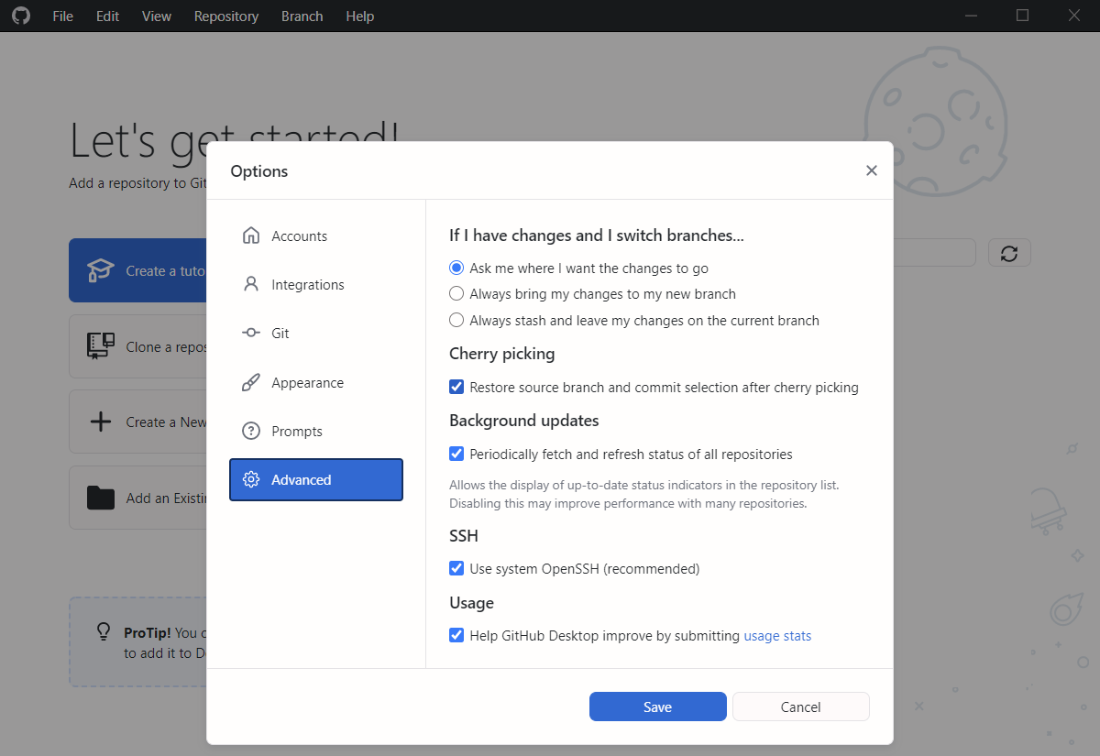Open the Prompts section
Viewport: 1100px width, 756px height.
coord(251,431)
